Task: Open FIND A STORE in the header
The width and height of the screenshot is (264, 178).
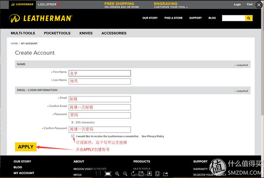Action: (x=173, y=18)
